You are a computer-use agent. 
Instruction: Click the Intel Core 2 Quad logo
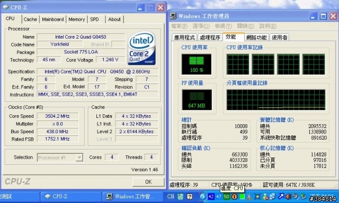coord(141,48)
